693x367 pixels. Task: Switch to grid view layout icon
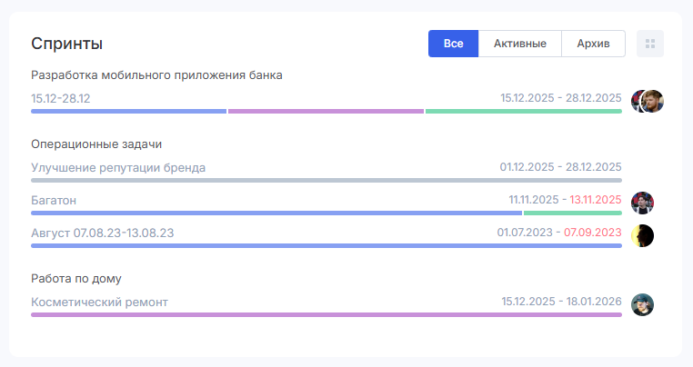[650, 44]
